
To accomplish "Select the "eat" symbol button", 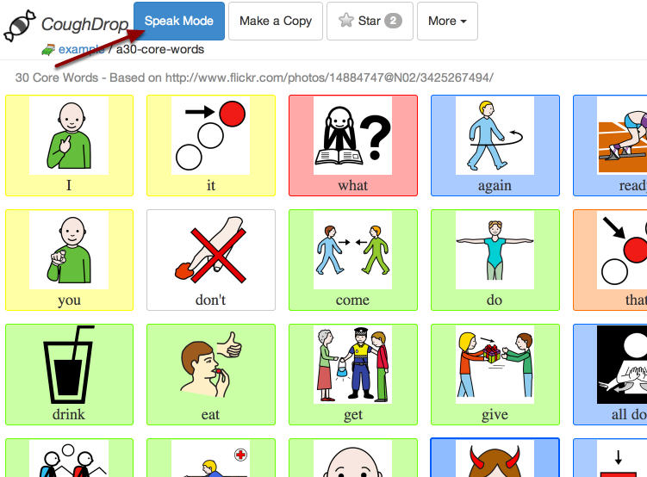I will (211, 375).
